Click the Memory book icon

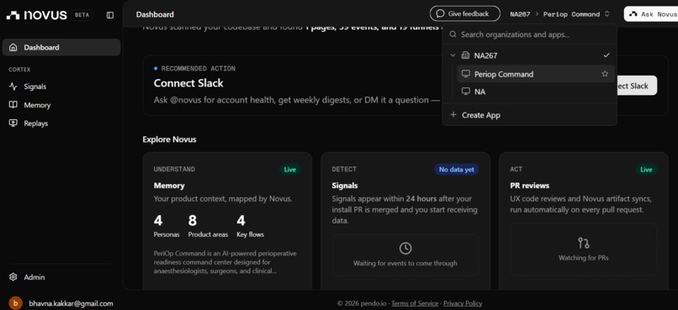13,105
